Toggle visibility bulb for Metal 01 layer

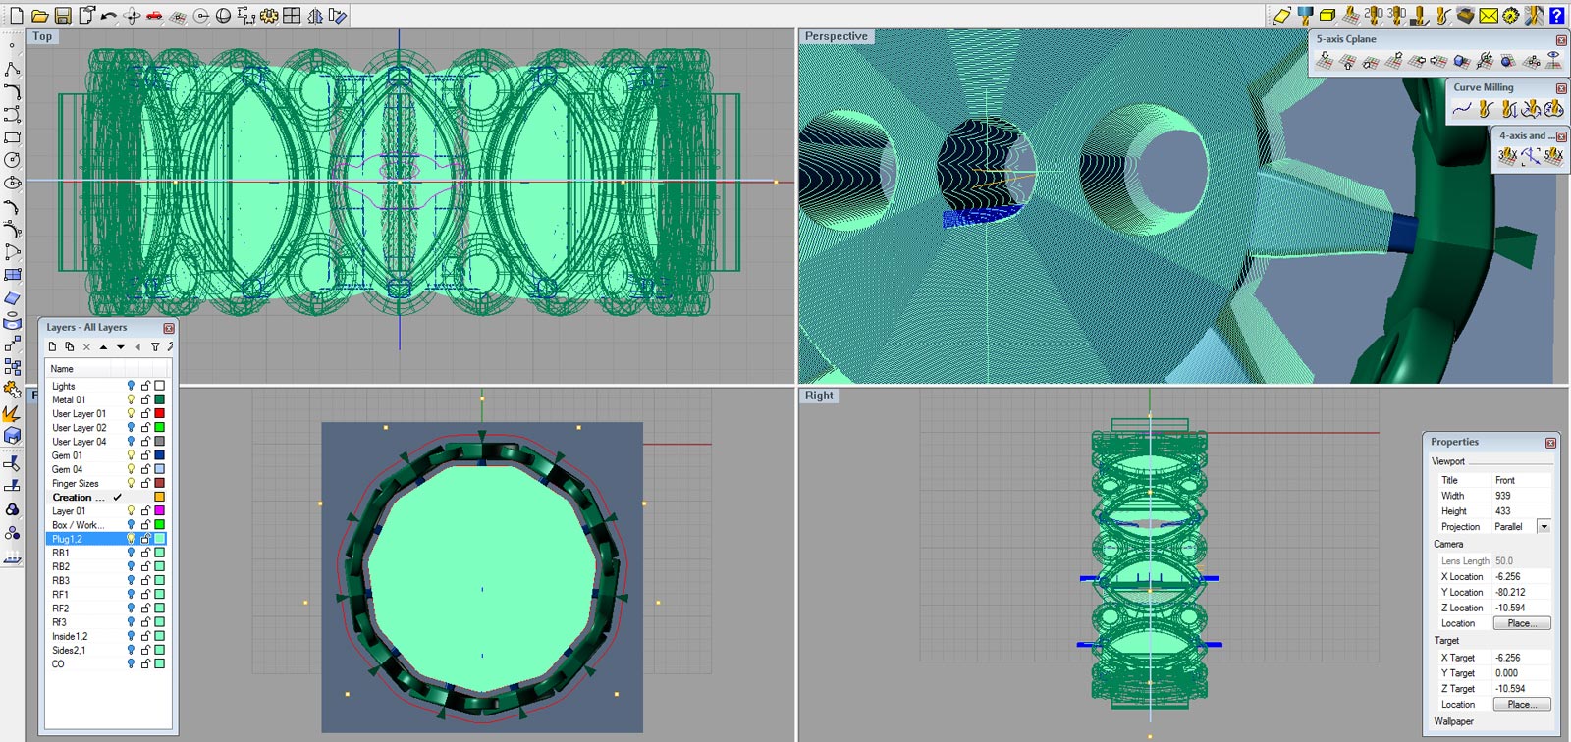pyautogui.click(x=131, y=399)
